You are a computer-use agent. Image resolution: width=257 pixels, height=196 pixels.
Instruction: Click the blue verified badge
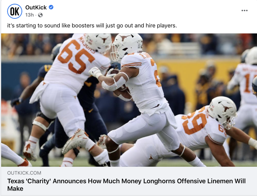51,7
